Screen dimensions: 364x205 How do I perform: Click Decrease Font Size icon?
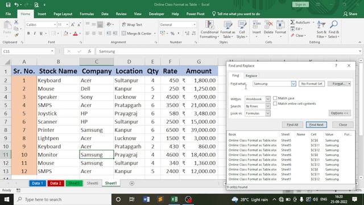pyautogui.click(x=79, y=24)
